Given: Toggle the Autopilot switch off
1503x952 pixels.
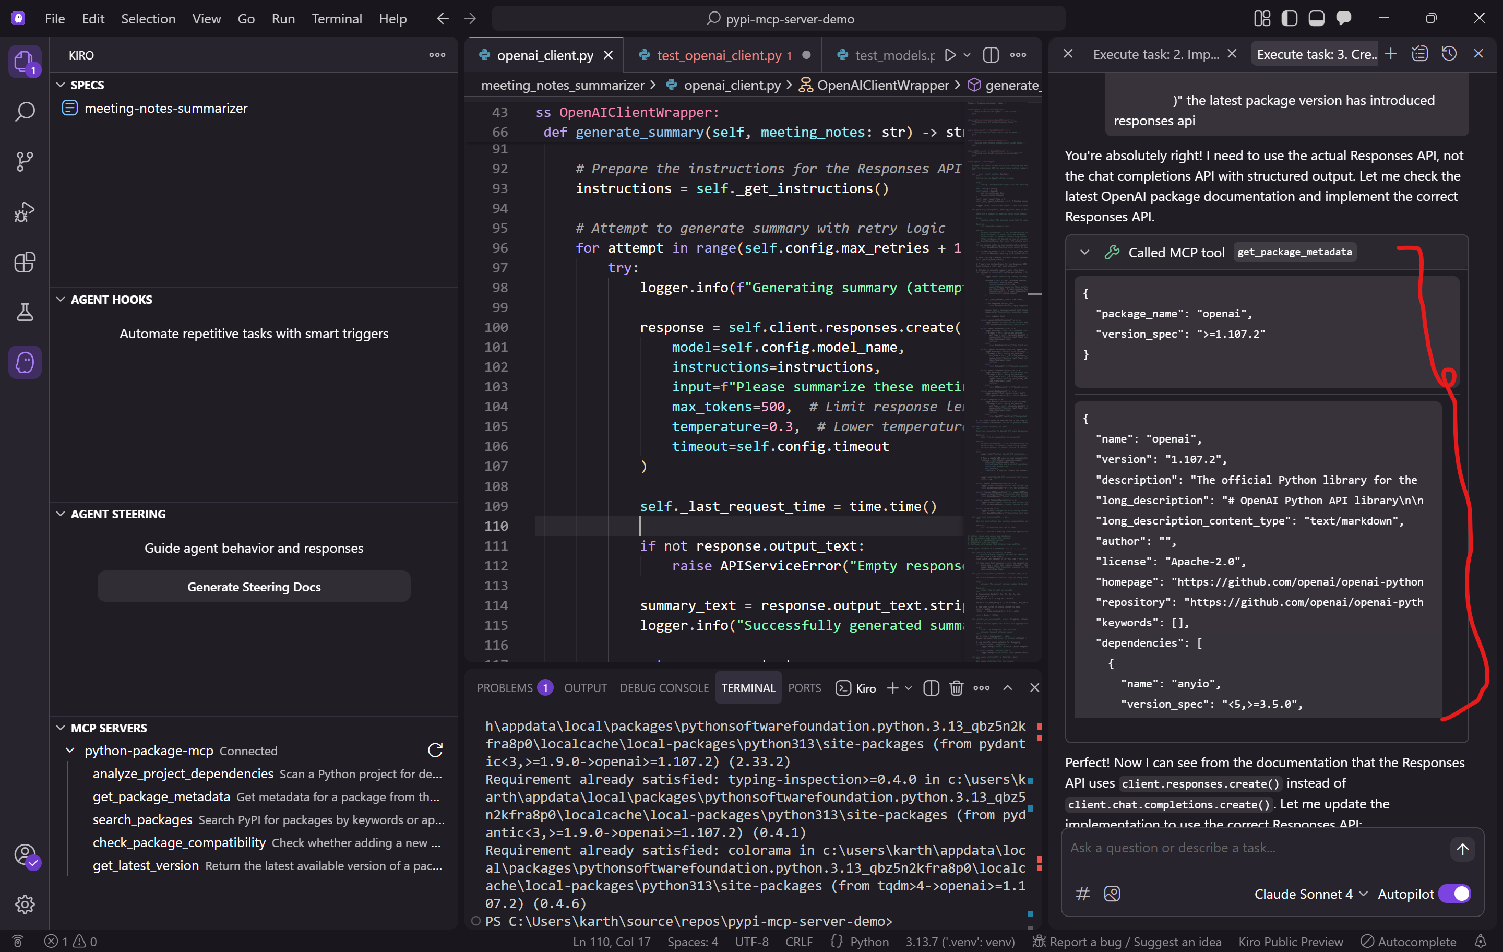Looking at the screenshot, I should [1454, 894].
